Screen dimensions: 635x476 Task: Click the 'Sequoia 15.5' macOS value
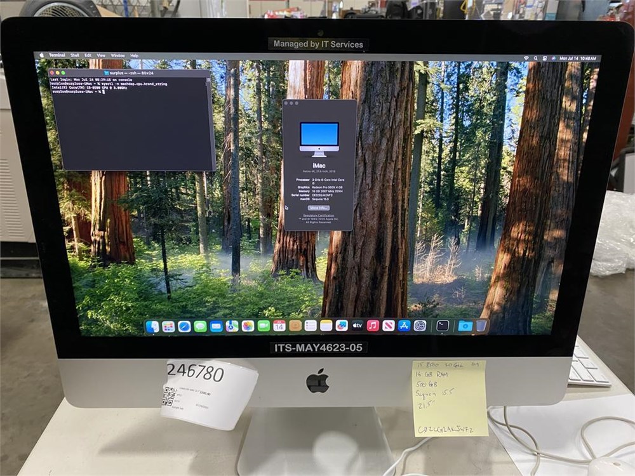click(x=321, y=199)
